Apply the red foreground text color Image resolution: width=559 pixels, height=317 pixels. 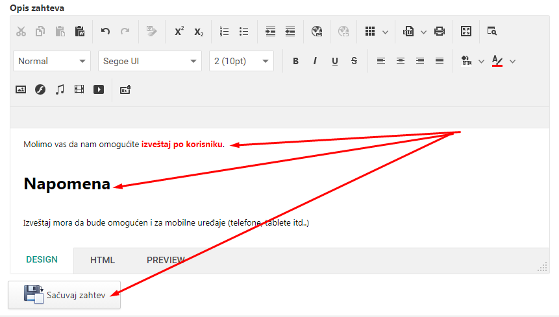pyautogui.click(x=497, y=62)
